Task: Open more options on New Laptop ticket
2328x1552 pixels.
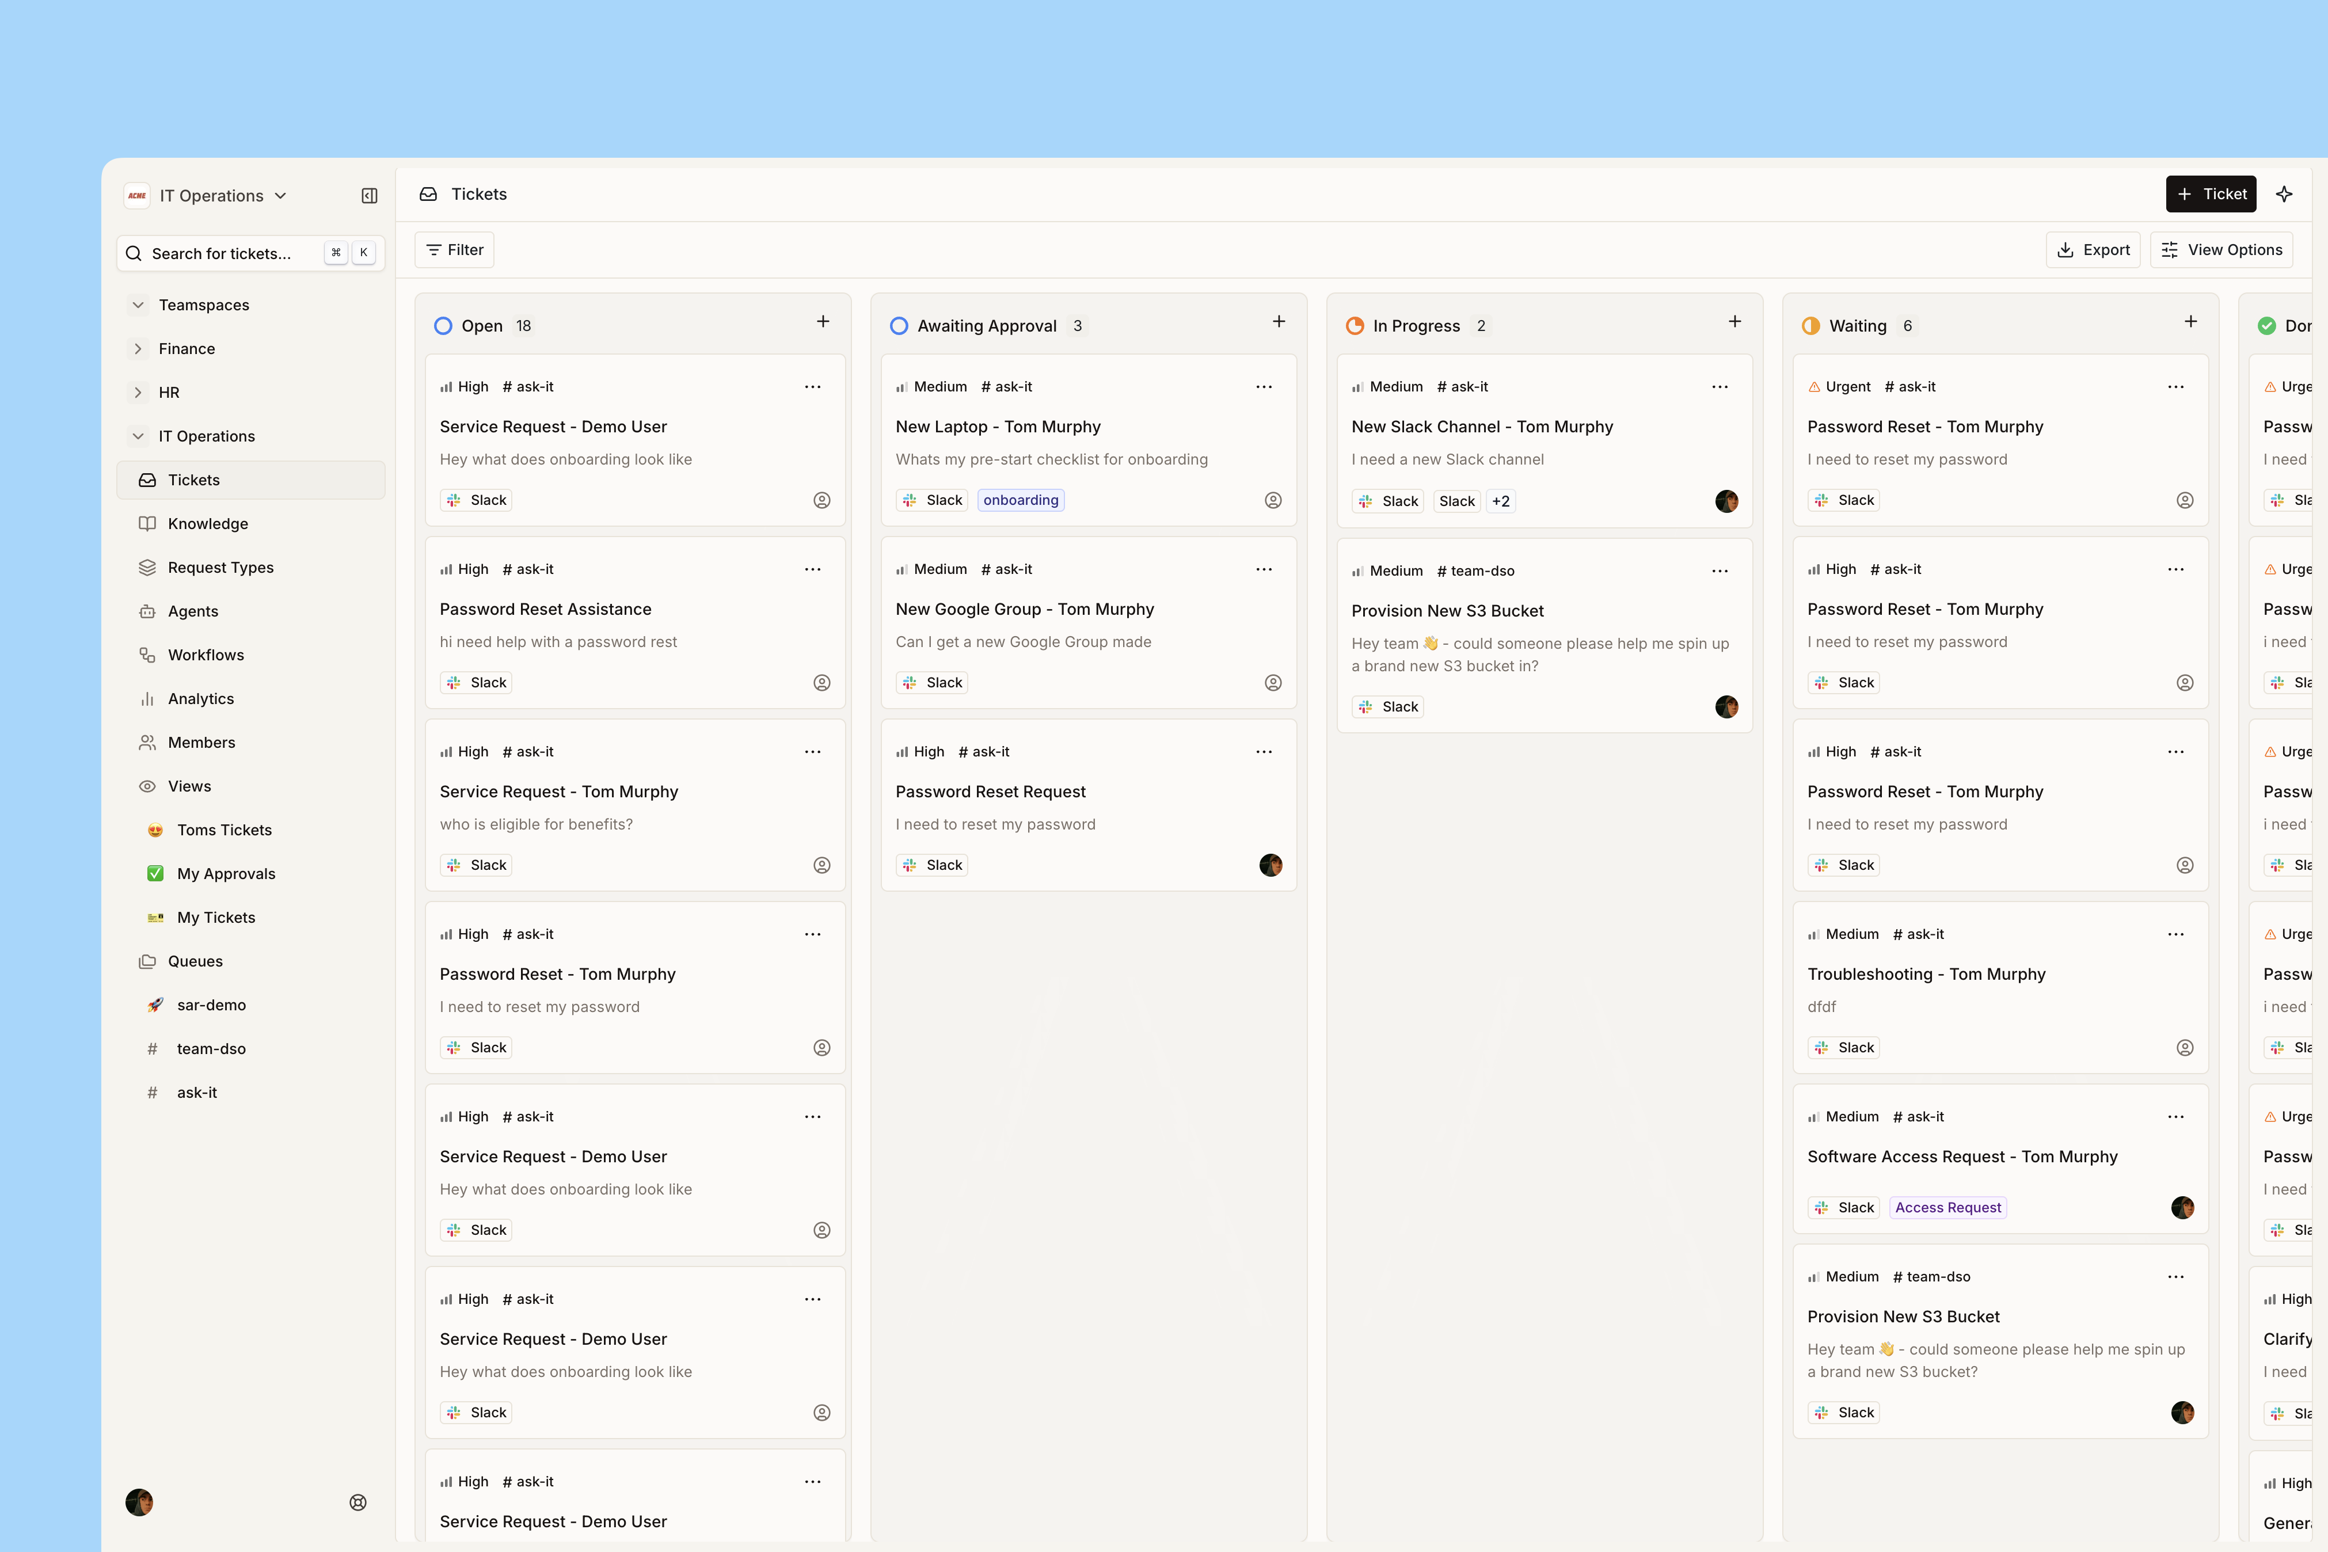Action: (1264, 387)
